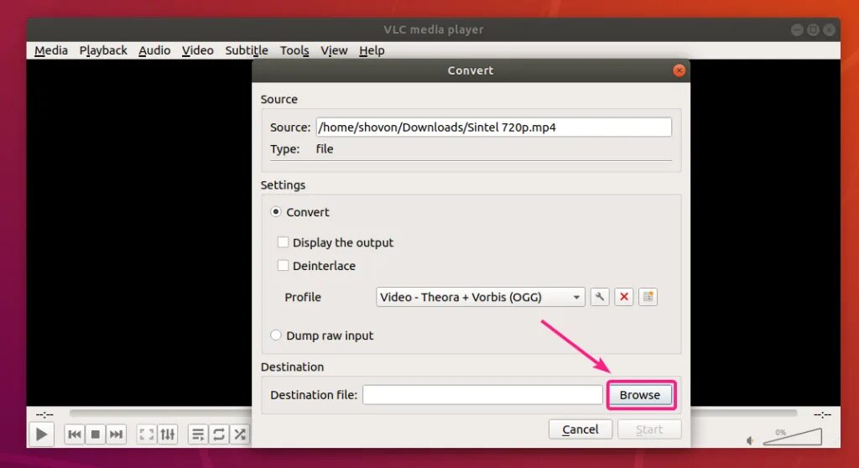Minimize the VLC media player window
Image resolution: width=859 pixels, height=468 pixels.
797,29
